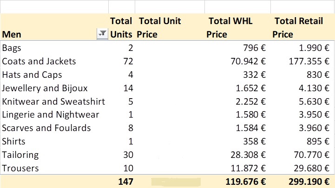Open the Men column filter dropdown
Image resolution: width=335 pixels, height=188 pixels.
102,34
